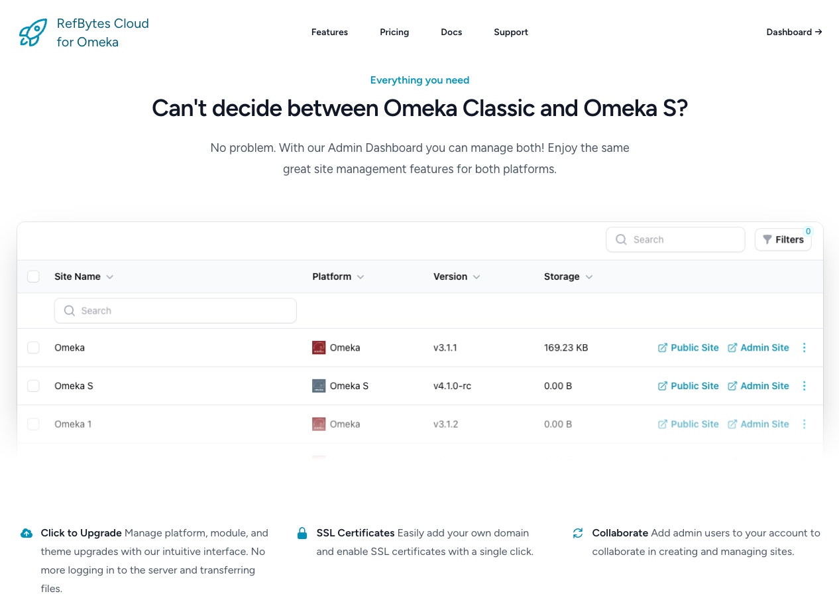Screen dimensions: 839x608
Task: Open the Pricing nav item
Action: pos(394,32)
